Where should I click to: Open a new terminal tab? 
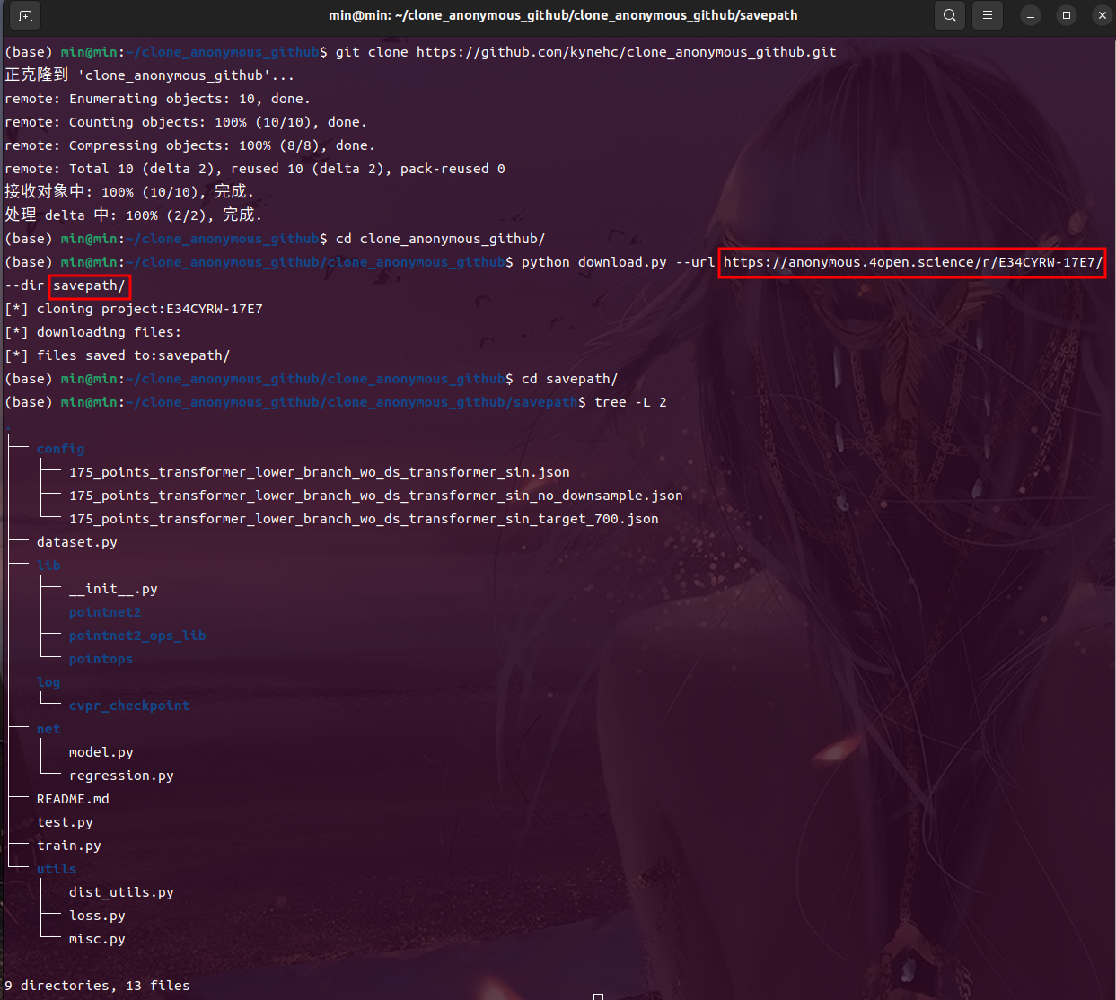(24, 15)
